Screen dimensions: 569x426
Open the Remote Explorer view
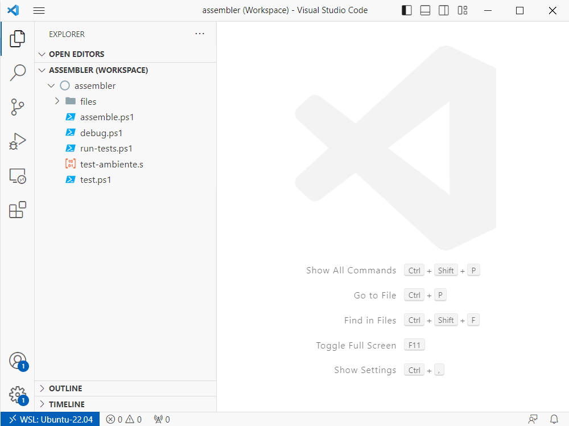(x=18, y=176)
